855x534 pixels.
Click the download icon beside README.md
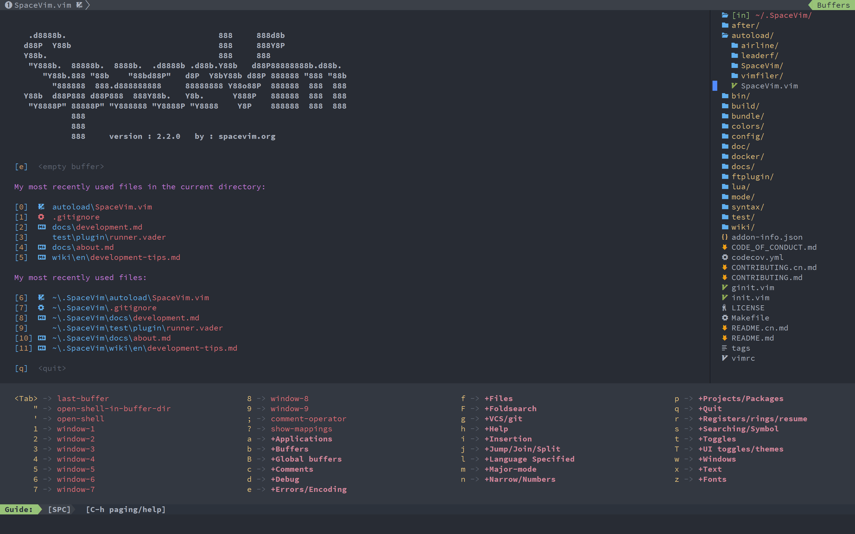725,338
